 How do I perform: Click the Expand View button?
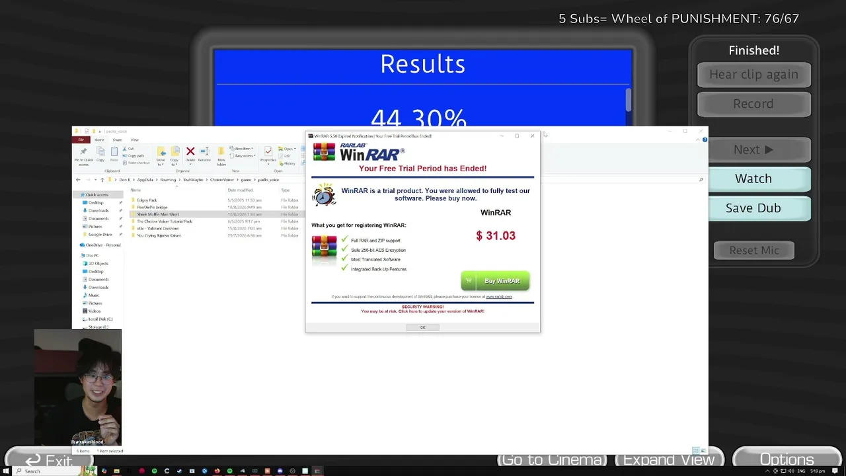pyautogui.click(x=669, y=459)
